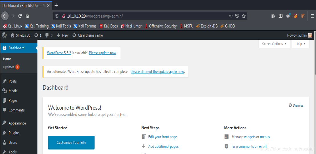Close the Dashboard Shields Up tab
The width and height of the screenshot is (316, 154).
pos(48,6)
